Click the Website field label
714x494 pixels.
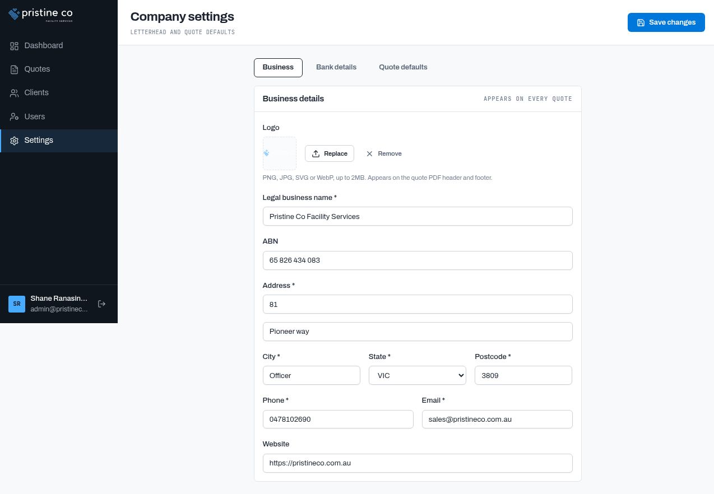(x=276, y=444)
